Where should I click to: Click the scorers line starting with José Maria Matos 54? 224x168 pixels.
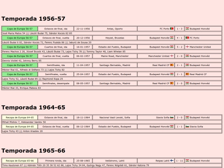pyautogui.click(x=112, y=33)
